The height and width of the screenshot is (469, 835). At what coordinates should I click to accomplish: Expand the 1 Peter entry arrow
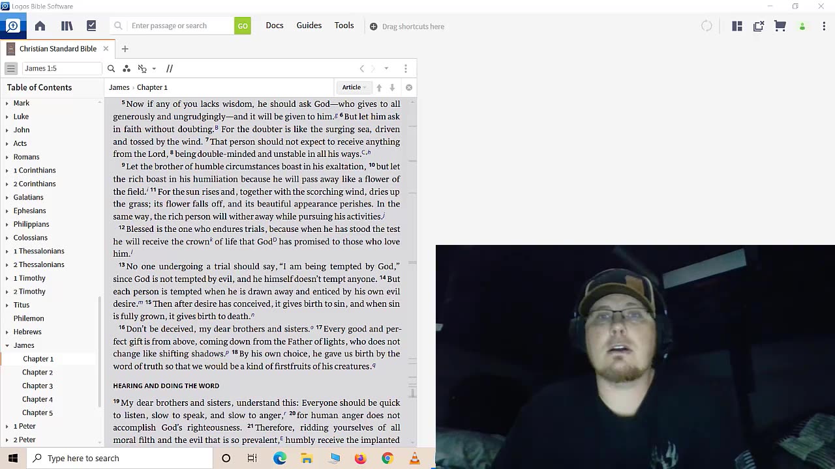click(x=7, y=426)
